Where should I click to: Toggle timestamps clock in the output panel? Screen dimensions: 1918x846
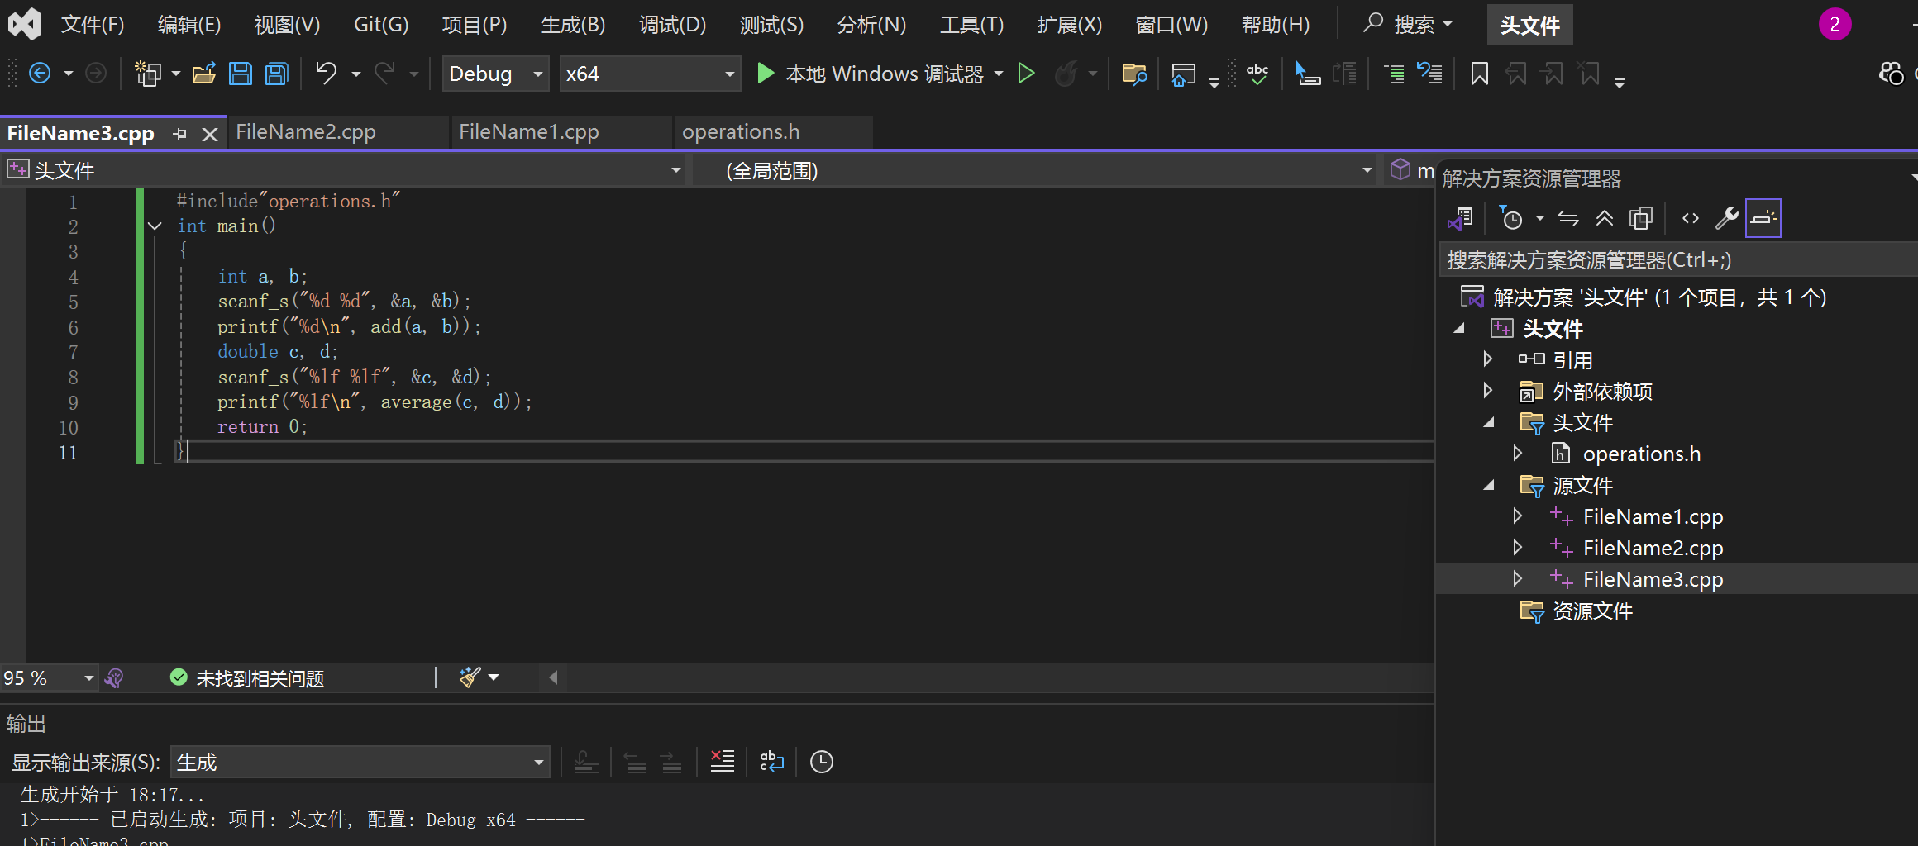[821, 762]
